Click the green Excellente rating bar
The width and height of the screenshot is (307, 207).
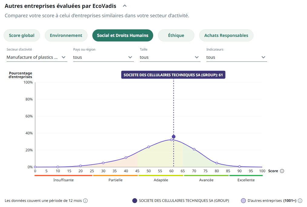[x=246, y=175]
